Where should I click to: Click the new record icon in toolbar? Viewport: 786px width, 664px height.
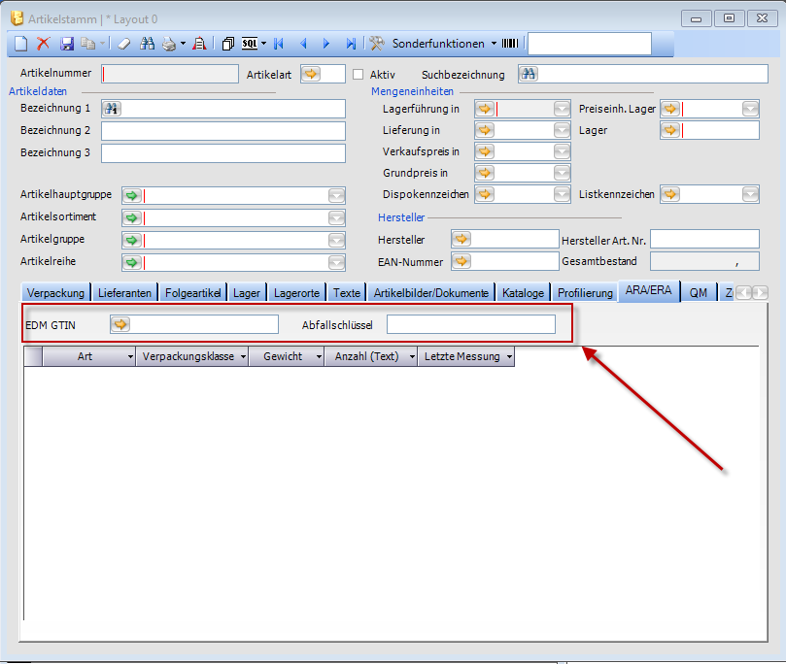(x=20, y=44)
